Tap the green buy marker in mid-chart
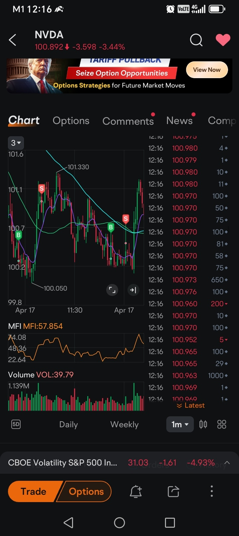 pos(111,227)
